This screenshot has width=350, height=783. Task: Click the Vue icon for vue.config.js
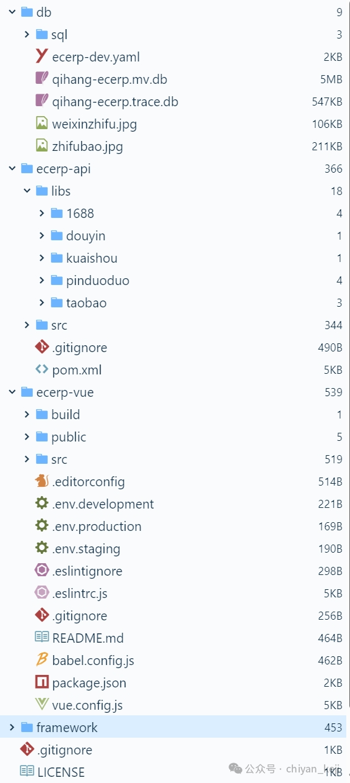click(42, 705)
